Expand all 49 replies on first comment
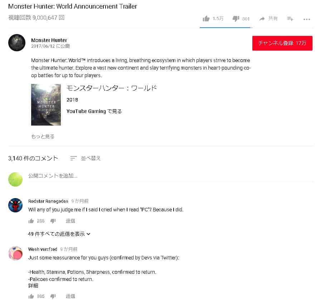Viewport: 315px width, 300px height. pos(59,234)
